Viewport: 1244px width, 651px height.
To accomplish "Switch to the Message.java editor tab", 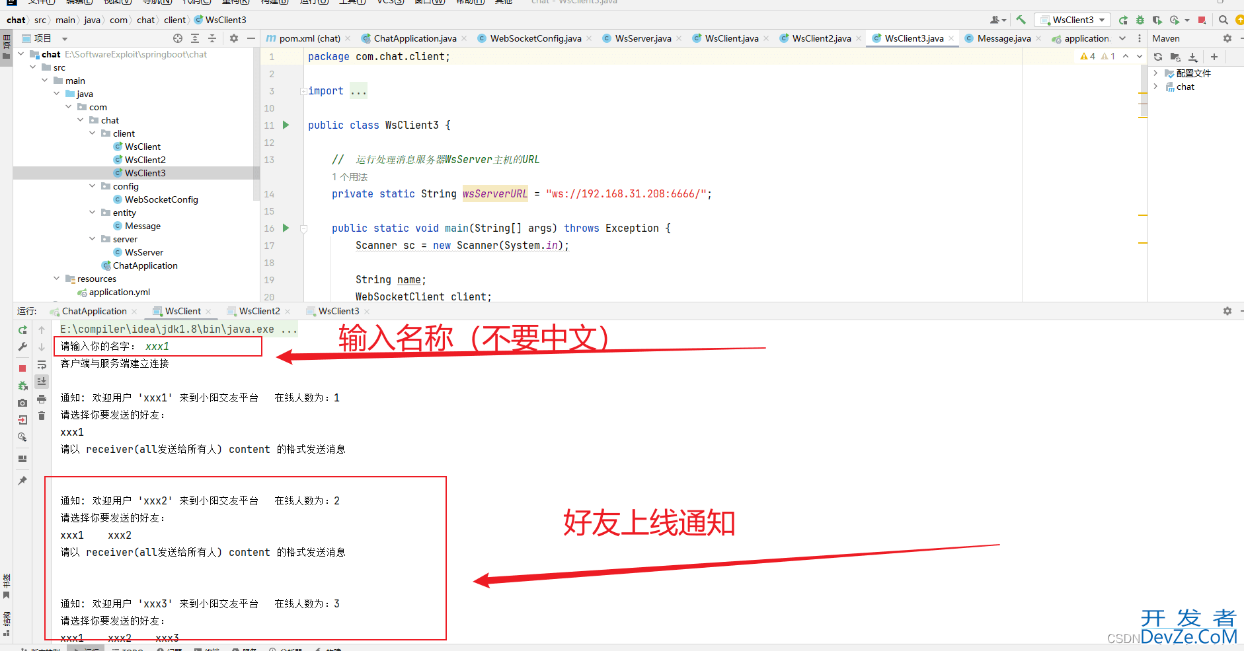I will [x=1003, y=38].
